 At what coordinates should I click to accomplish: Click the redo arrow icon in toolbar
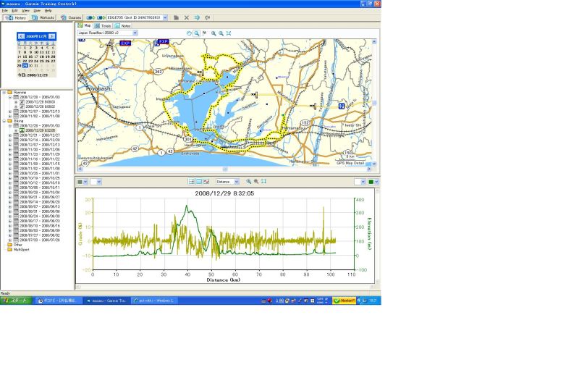(x=208, y=17)
